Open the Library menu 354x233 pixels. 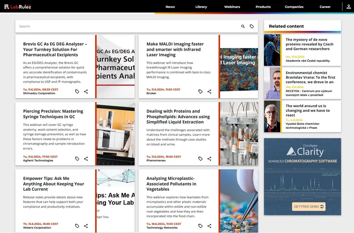point(201,7)
